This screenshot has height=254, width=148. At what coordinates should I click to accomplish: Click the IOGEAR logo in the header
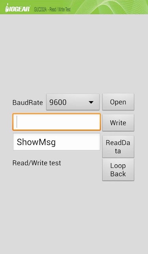(x=17, y=8)
